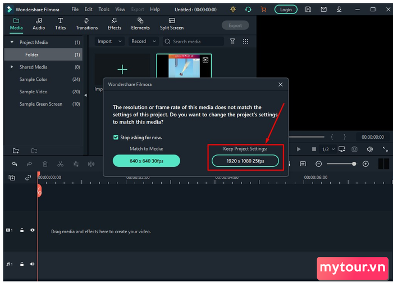Image resolution: width=393 pixels, height=286 pixels.
Task: Click the 1920 x 1080 25fps button
Action: pyautogui.click(x=245, y=161)
